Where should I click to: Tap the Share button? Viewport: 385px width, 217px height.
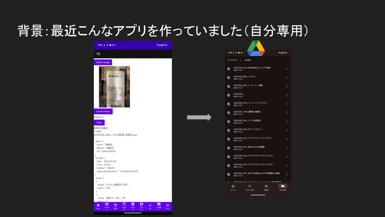tap(99, 122)
